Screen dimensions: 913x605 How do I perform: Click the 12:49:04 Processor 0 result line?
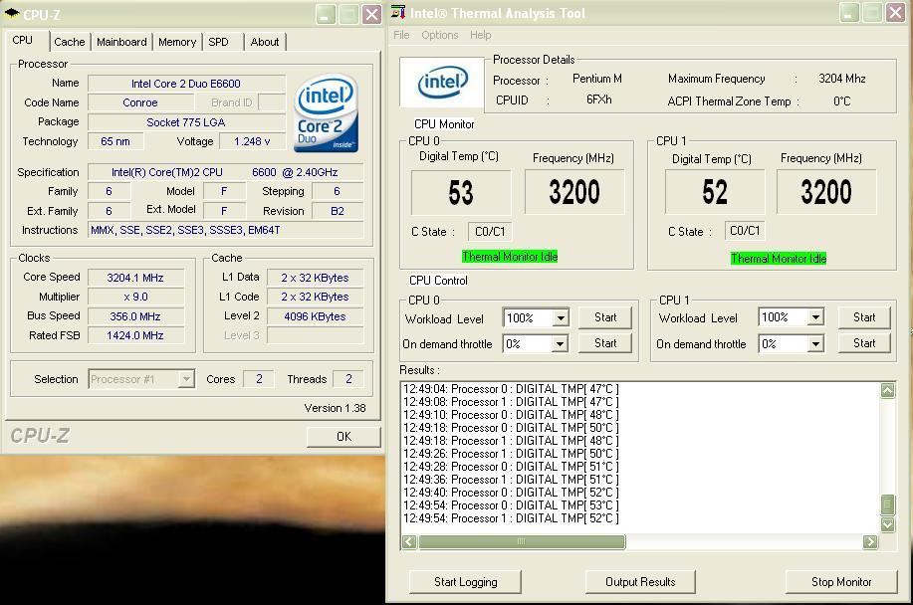click(x=511, y=389)
